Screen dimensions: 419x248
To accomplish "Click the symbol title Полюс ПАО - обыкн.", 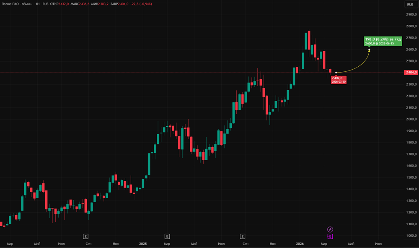I will coord(17,4).
